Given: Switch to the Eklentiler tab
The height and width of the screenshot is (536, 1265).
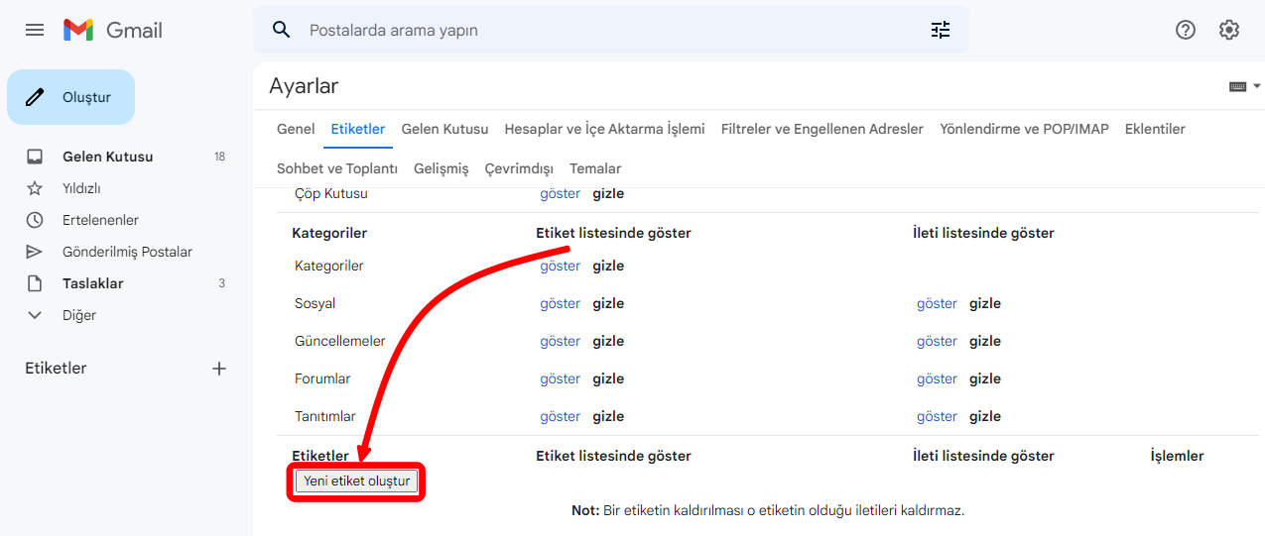Looking at the screenshot, I should (1155, 129).
